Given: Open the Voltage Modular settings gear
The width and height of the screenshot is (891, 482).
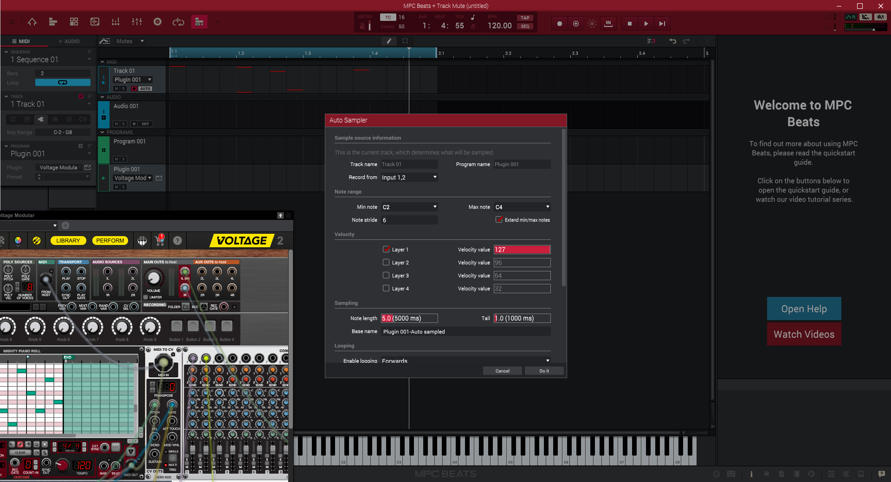Looking at the screenshot, I should (x=65, y=225).
